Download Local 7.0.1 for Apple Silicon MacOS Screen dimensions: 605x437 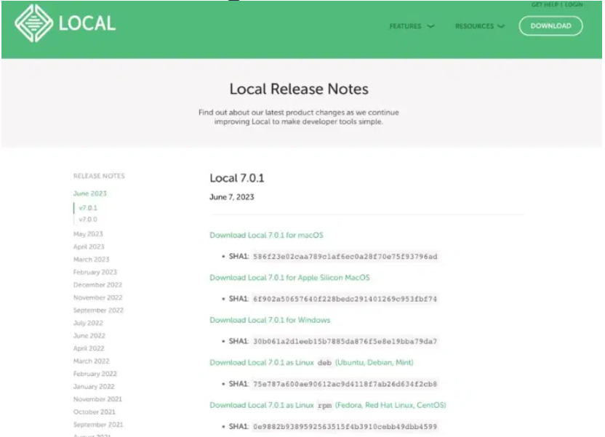(x=289, y=278)
